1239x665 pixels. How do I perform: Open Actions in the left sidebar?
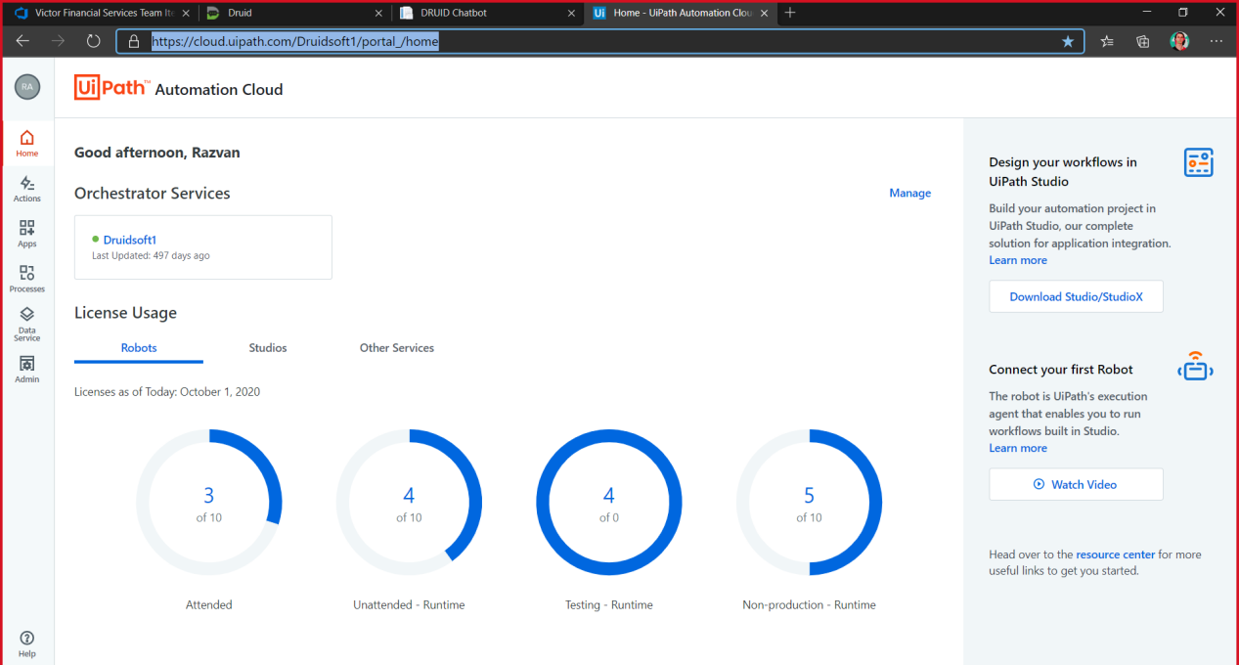pyautogui.click(x=27, y=189)
